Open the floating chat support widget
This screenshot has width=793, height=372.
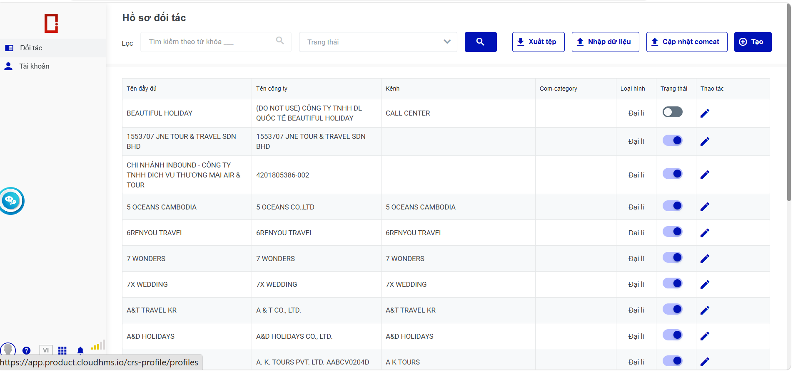pyautogui.click(x=11, y=201)
